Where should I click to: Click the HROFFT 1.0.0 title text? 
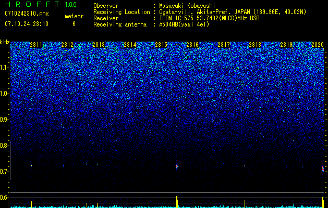pos(41,4)
